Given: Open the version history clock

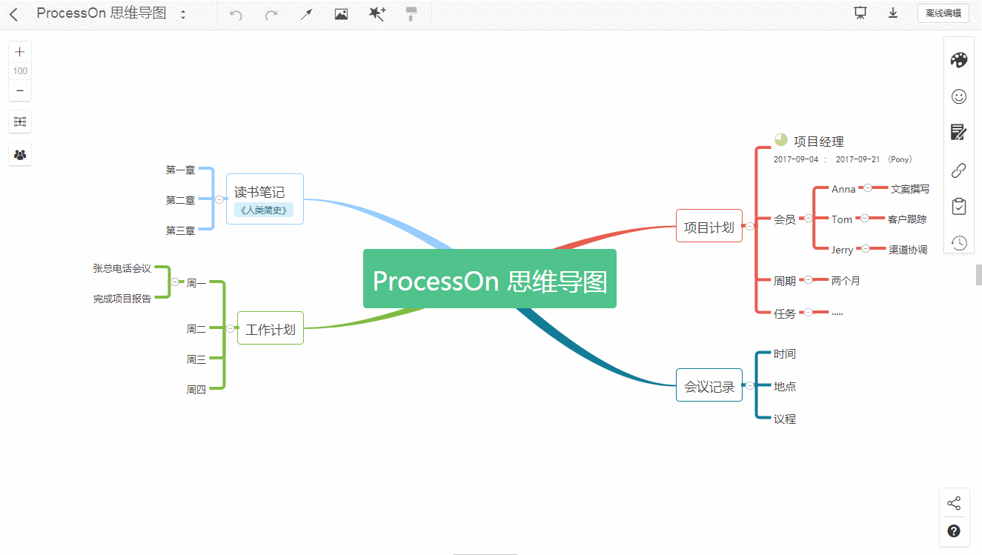Looking at the screenshot, I should pos(959,243).
